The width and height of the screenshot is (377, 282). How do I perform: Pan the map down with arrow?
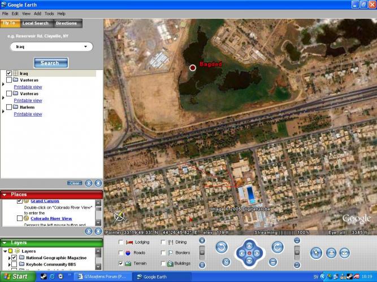click(249, 261)
